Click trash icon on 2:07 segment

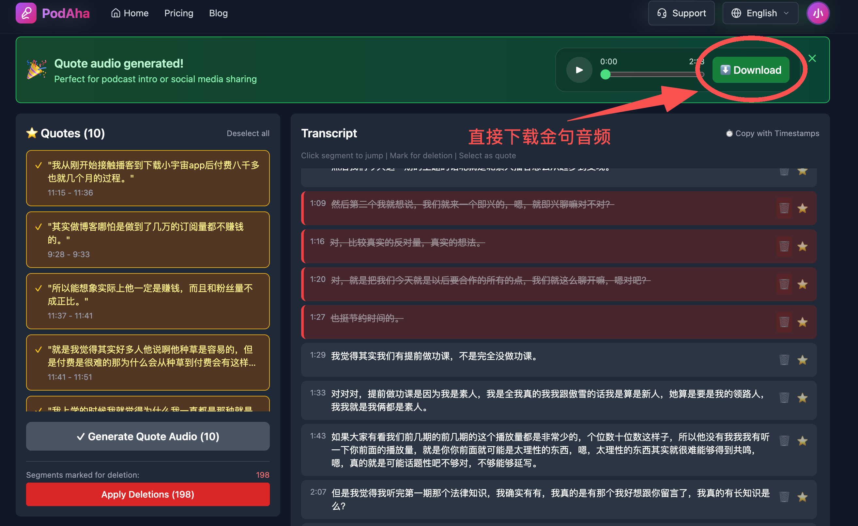(x=784, y=497)
